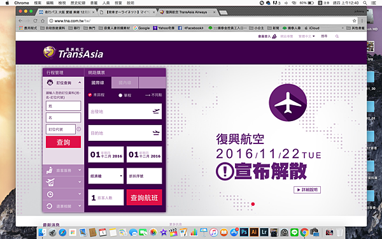The width and height of the screenshot is (382, 239).
Task: Select the 單程 one-way radio button
Action: [120, 95]
